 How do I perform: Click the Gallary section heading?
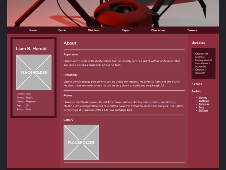68,120
